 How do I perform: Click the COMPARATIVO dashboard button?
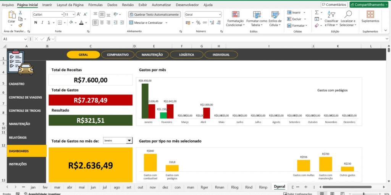click(x=118, y=55)
